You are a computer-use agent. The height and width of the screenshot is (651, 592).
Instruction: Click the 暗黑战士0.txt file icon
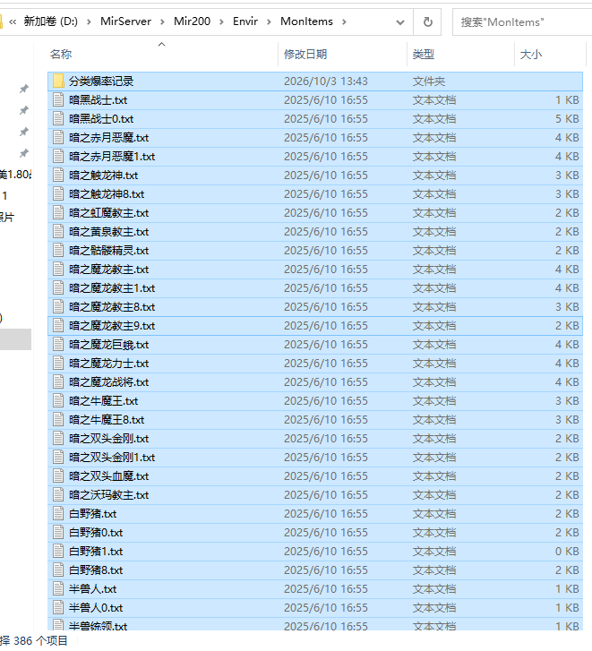click(x=58, y=119)
